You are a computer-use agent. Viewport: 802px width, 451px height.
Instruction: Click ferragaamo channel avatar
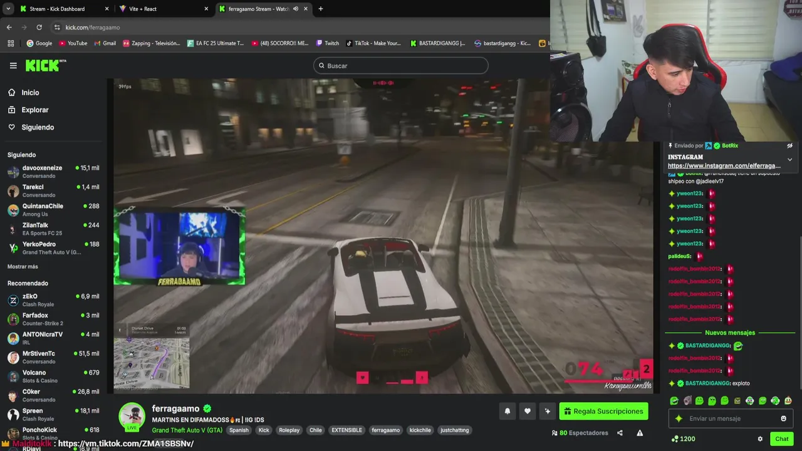pos(132,417)
